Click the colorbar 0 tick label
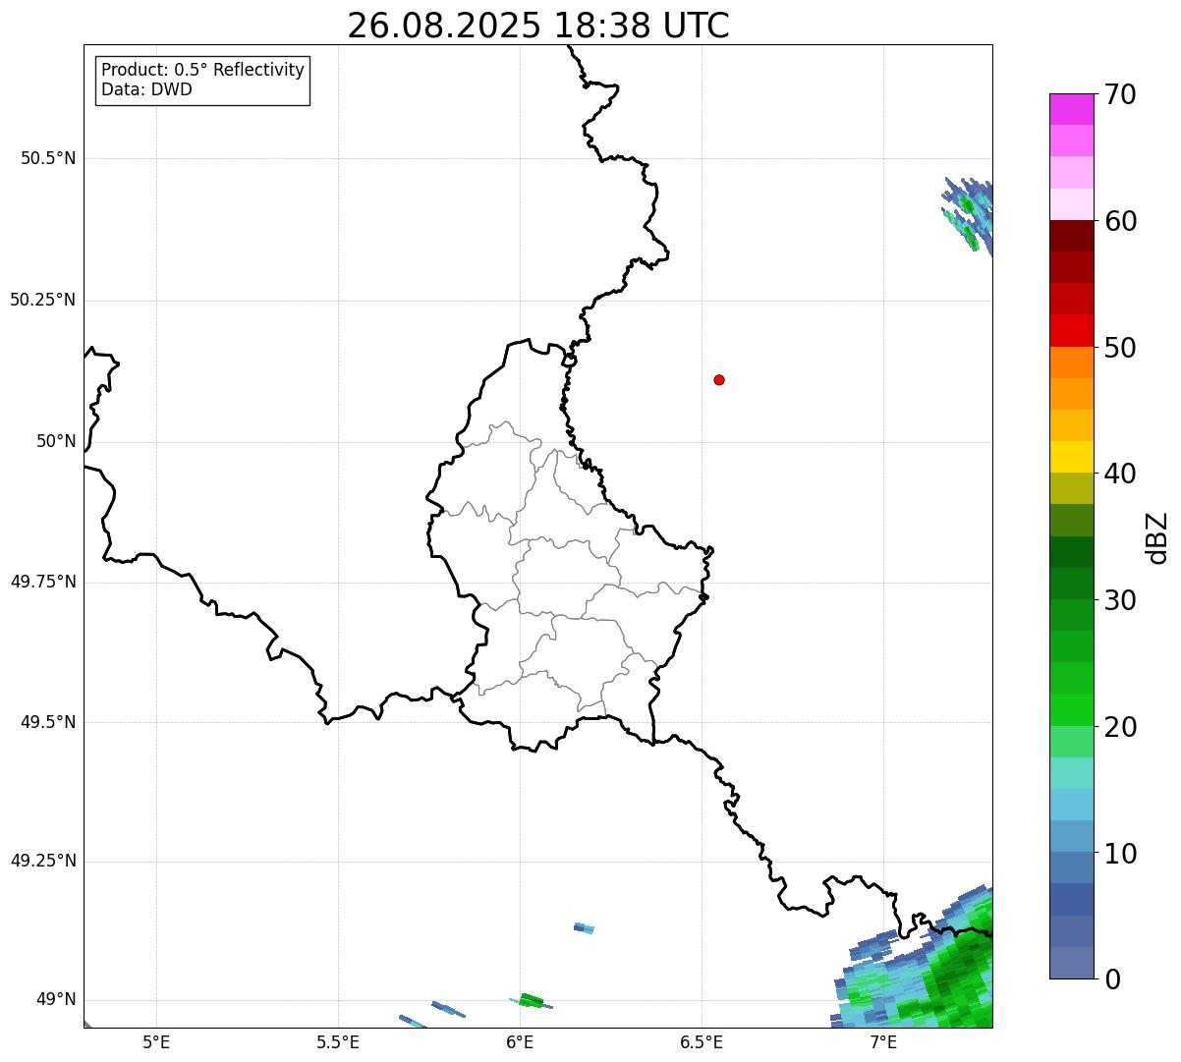1181x1062 pixels. click(x=1111, y=979)
